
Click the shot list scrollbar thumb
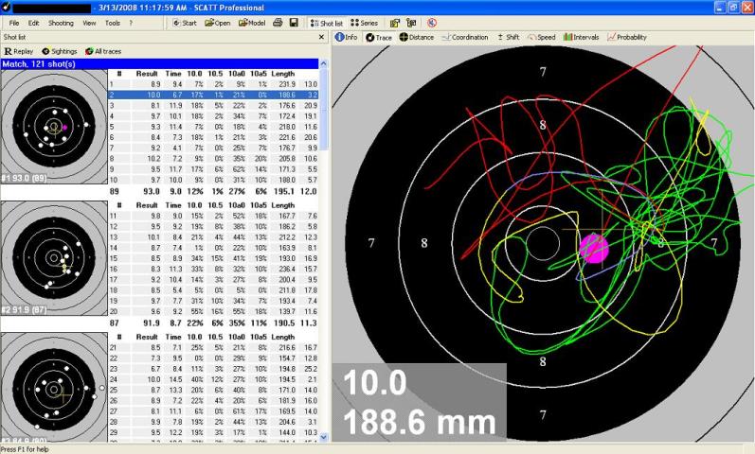point(324,109)
